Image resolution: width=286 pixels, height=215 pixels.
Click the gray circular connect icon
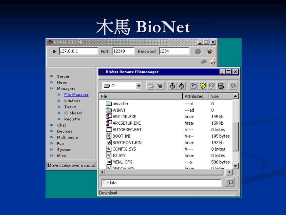tap(198, 52)
